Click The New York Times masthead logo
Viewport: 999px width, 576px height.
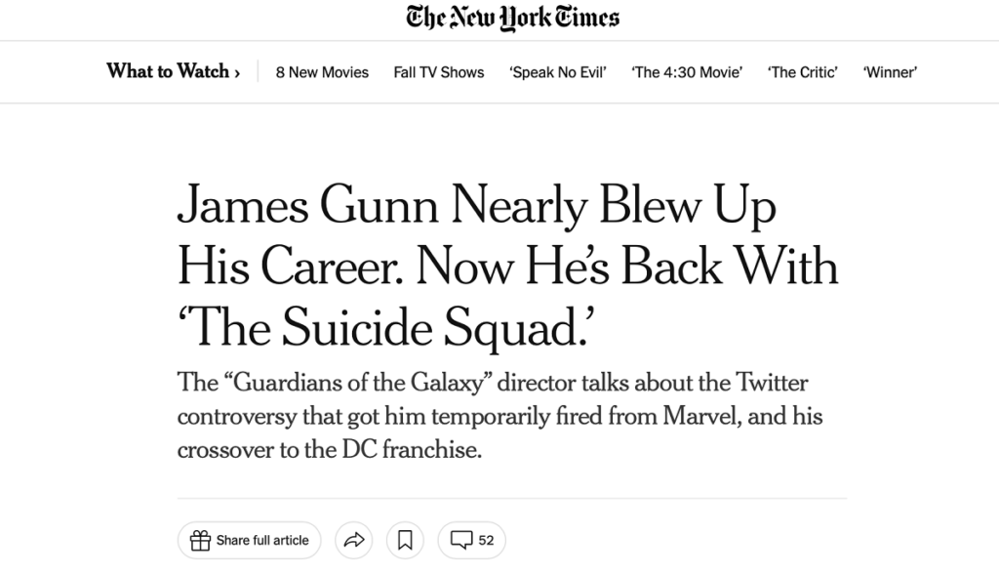(511, 17)
